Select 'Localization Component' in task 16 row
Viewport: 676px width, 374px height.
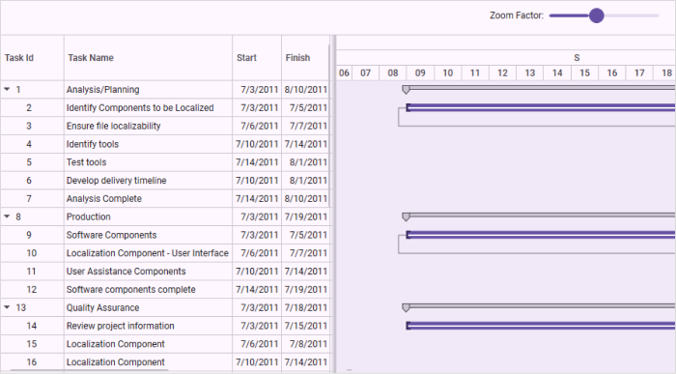[x=116, y=362]
